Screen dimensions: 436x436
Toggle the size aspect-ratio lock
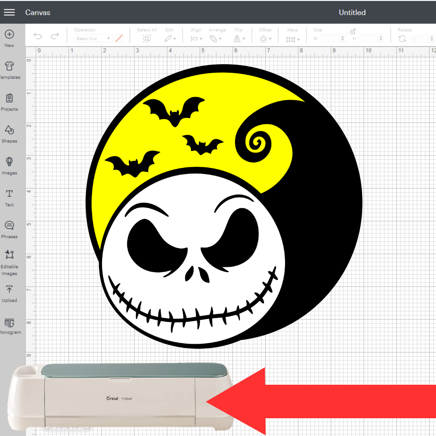(x=353, y=31)
